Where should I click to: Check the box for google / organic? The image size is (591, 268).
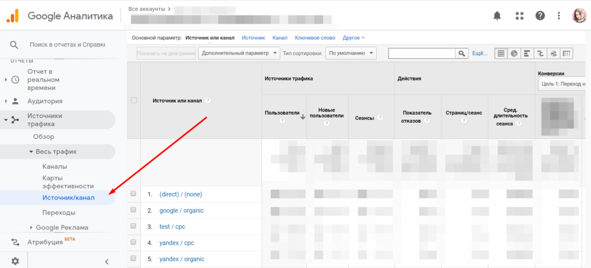point(133,210)
